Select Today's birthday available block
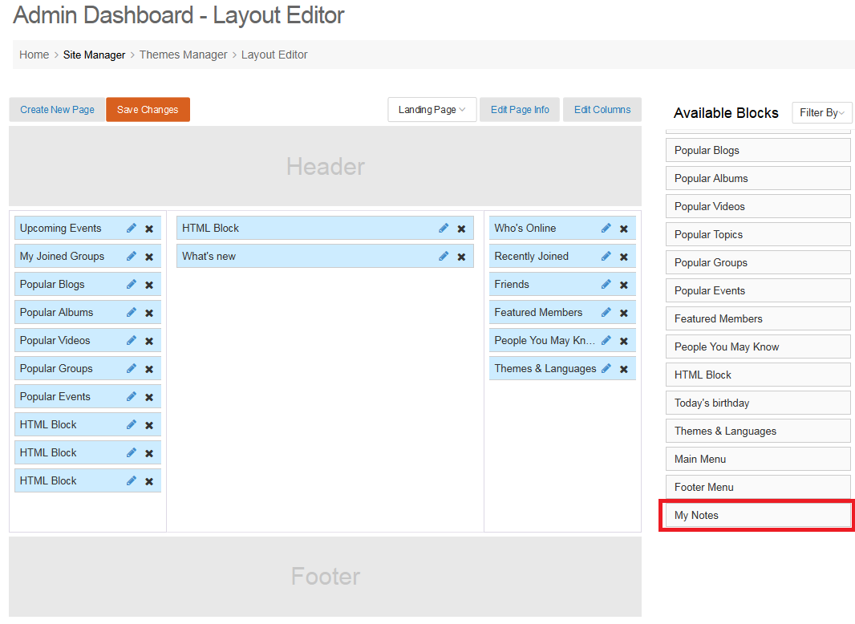The height and width of the screenshot is (624, 855). tap(757, 403)
